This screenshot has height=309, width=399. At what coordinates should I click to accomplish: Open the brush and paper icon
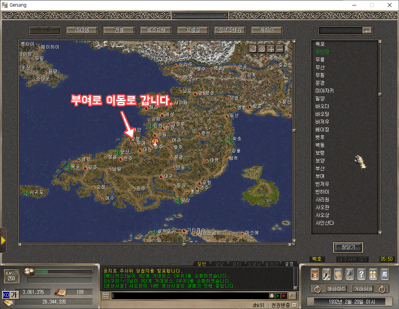coord(327,274)
